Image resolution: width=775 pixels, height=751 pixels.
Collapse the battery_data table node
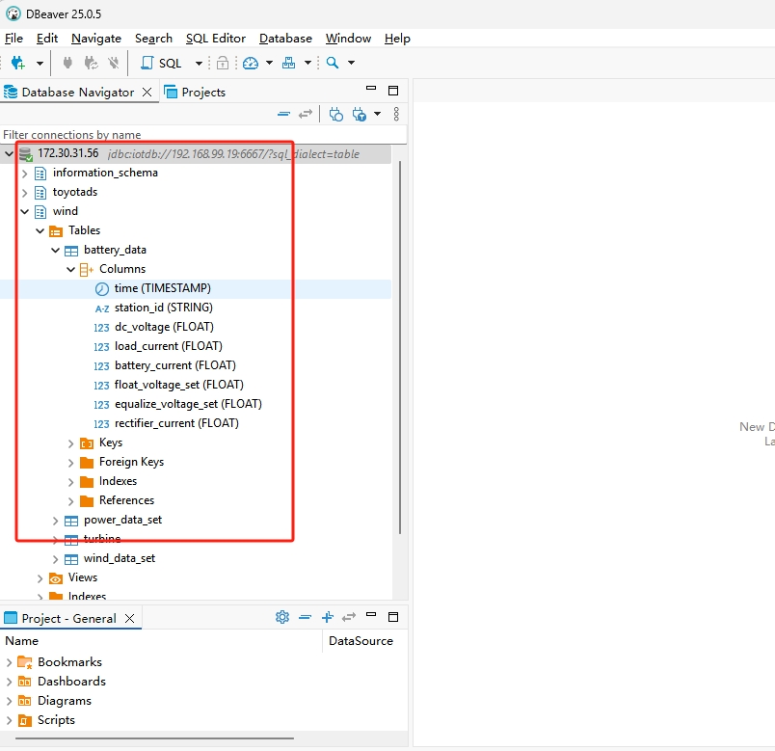tap(56, 250)
